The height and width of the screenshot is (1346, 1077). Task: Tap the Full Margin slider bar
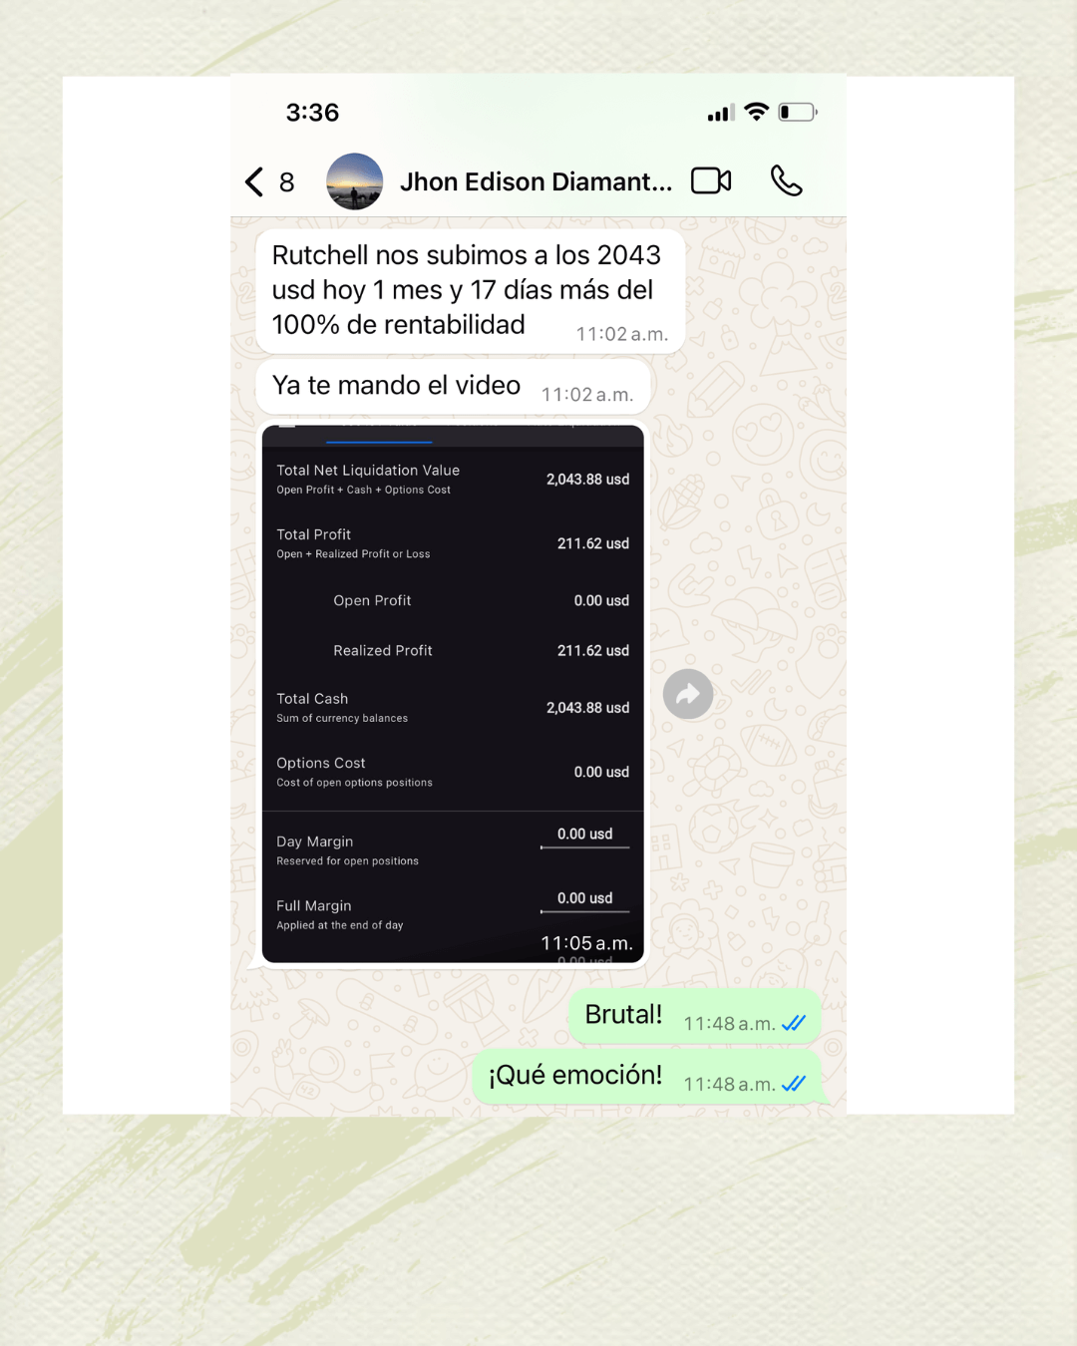coord(584,911)
